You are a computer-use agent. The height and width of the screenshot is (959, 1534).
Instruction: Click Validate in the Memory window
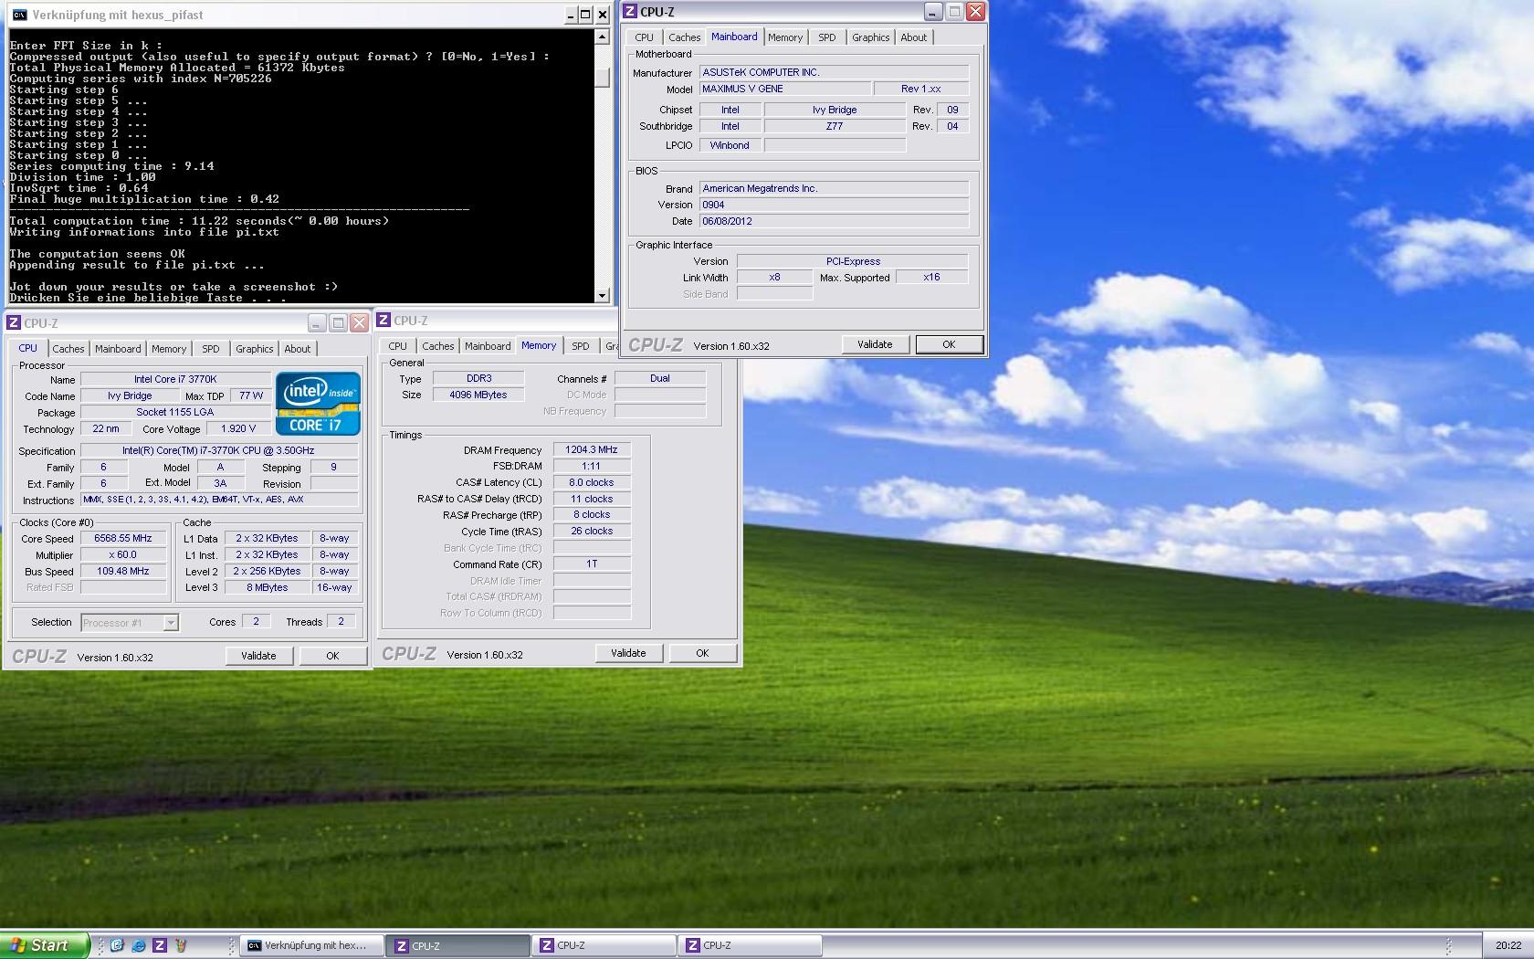click(628, 653)
